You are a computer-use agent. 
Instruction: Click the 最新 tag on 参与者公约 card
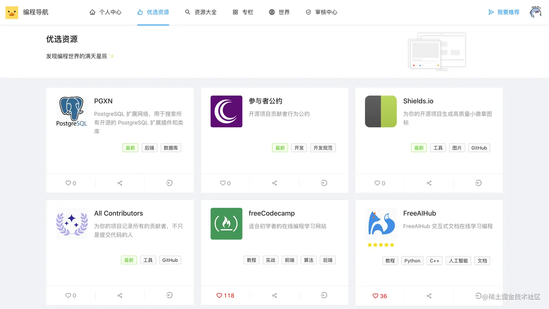[x=280, y=148]
